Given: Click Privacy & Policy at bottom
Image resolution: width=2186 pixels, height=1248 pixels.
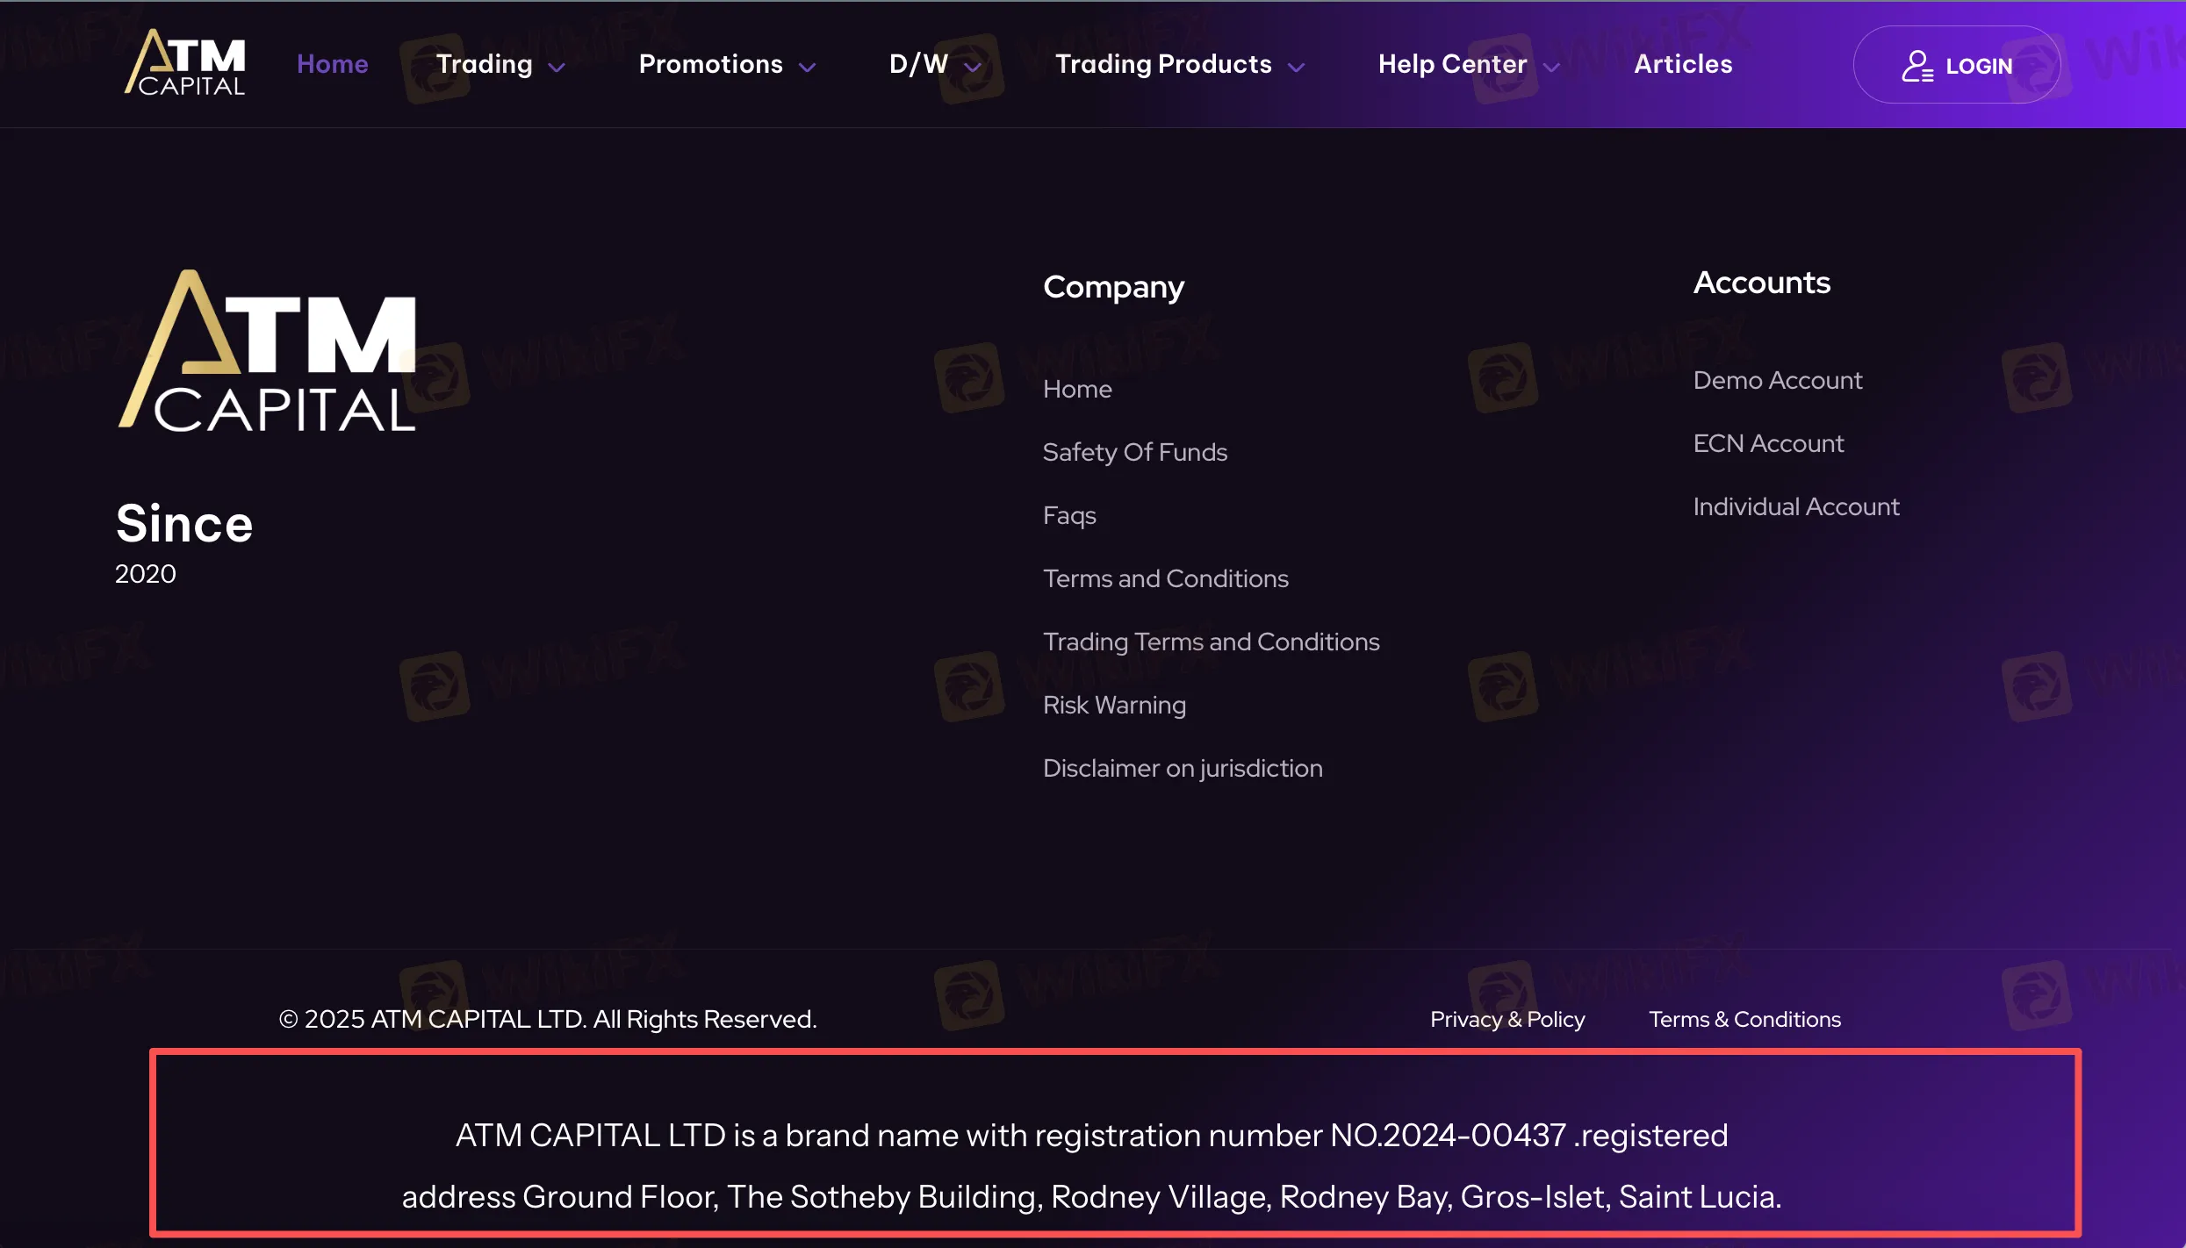Looking at the screenshot, I should [1506, 1019].
